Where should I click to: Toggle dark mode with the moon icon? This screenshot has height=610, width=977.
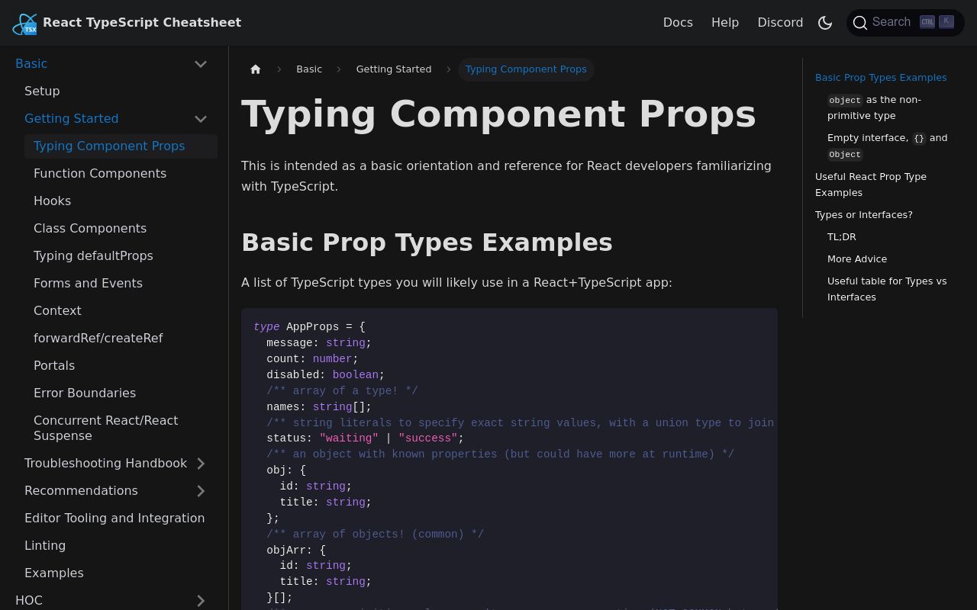click(825, 23)
